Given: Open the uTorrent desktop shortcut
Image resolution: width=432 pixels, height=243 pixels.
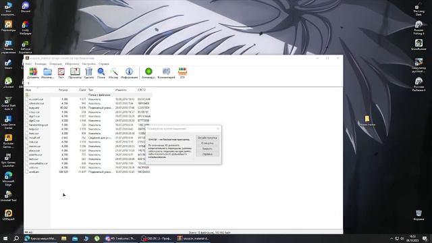Looking at the screenshot, I should (8, 82).
